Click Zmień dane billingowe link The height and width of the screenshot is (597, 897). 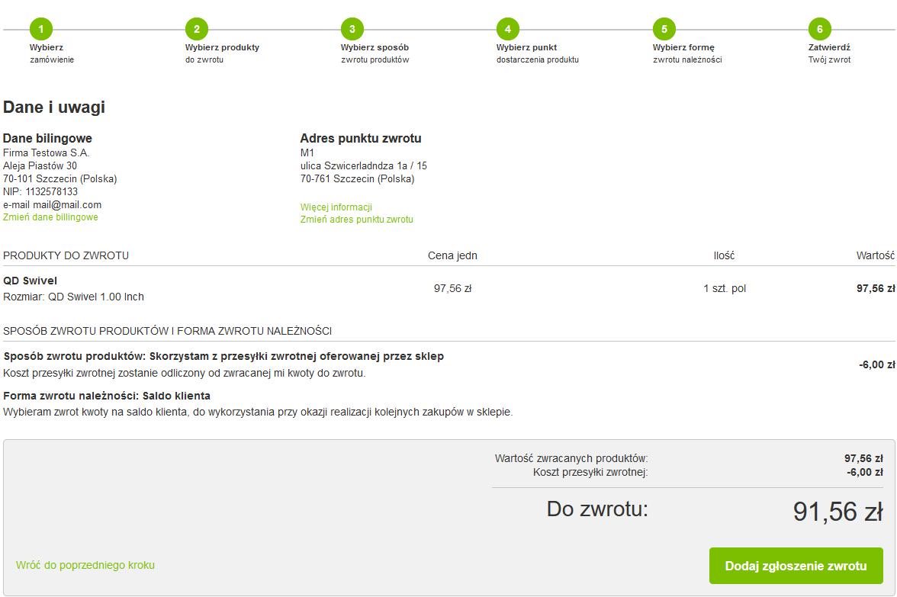click(50, 217)
